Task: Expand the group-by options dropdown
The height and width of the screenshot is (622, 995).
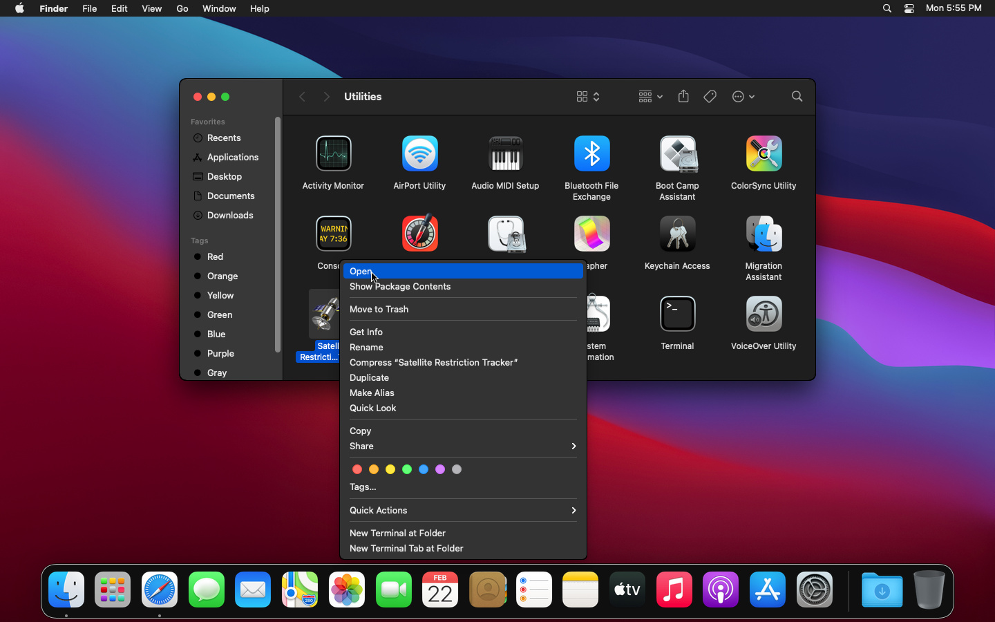Action: (650, 97)
